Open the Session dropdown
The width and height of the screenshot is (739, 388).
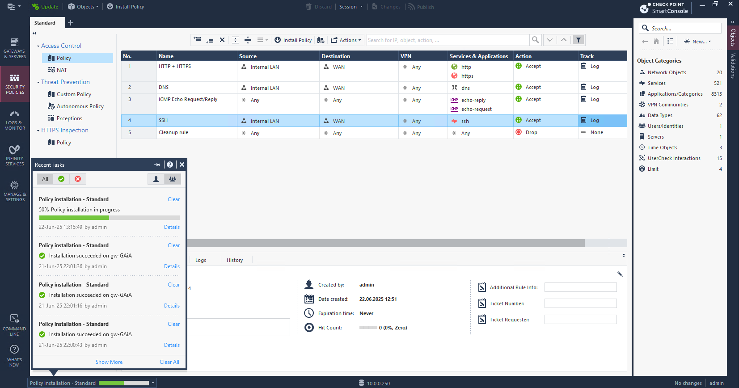tap(351, 7)
